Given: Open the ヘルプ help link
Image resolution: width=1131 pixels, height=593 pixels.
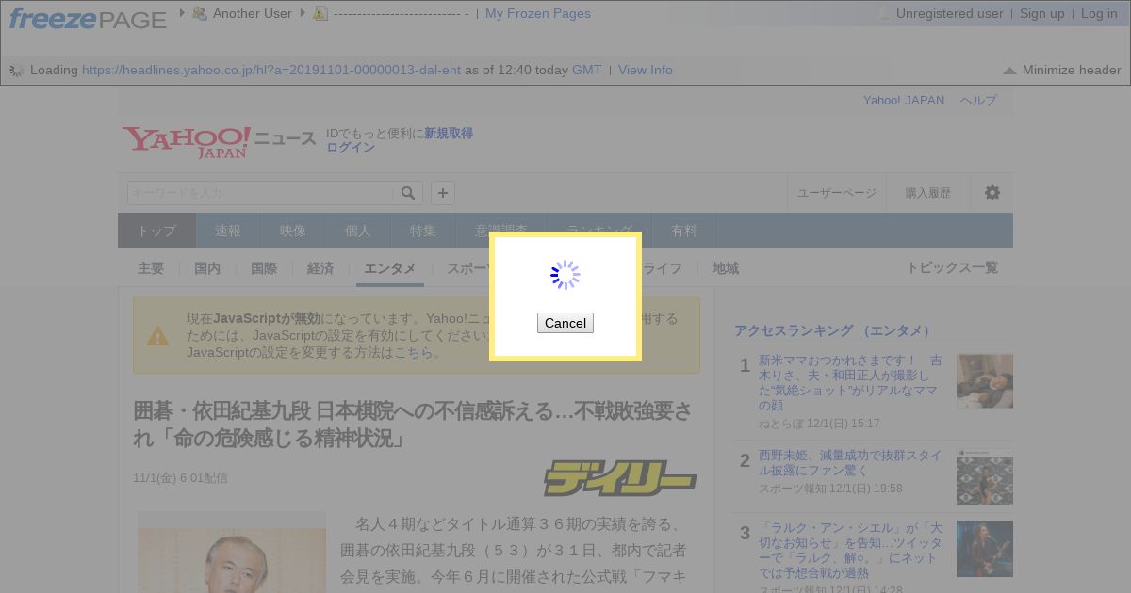Looking at the screenshot, I should (978, 100).
